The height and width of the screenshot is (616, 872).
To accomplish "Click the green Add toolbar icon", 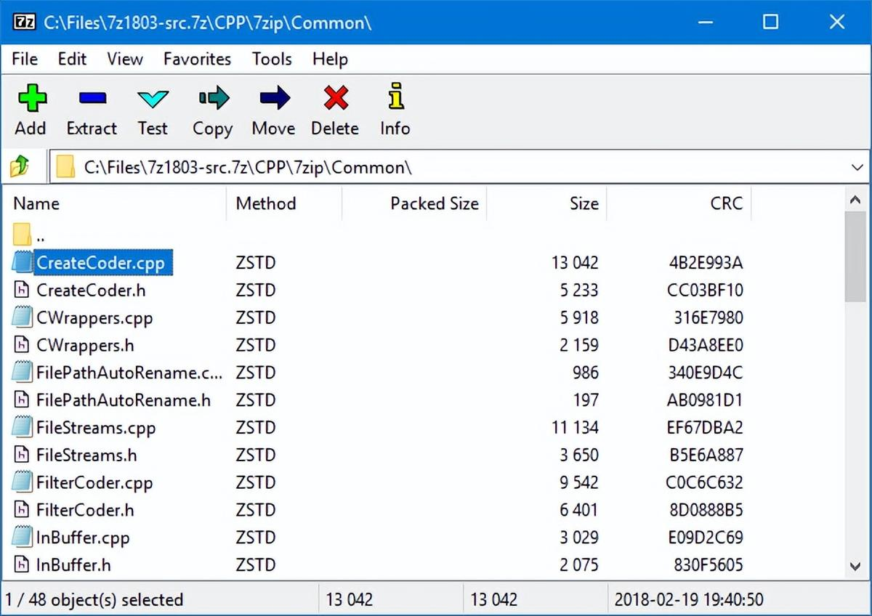I will tap(31, 97).
